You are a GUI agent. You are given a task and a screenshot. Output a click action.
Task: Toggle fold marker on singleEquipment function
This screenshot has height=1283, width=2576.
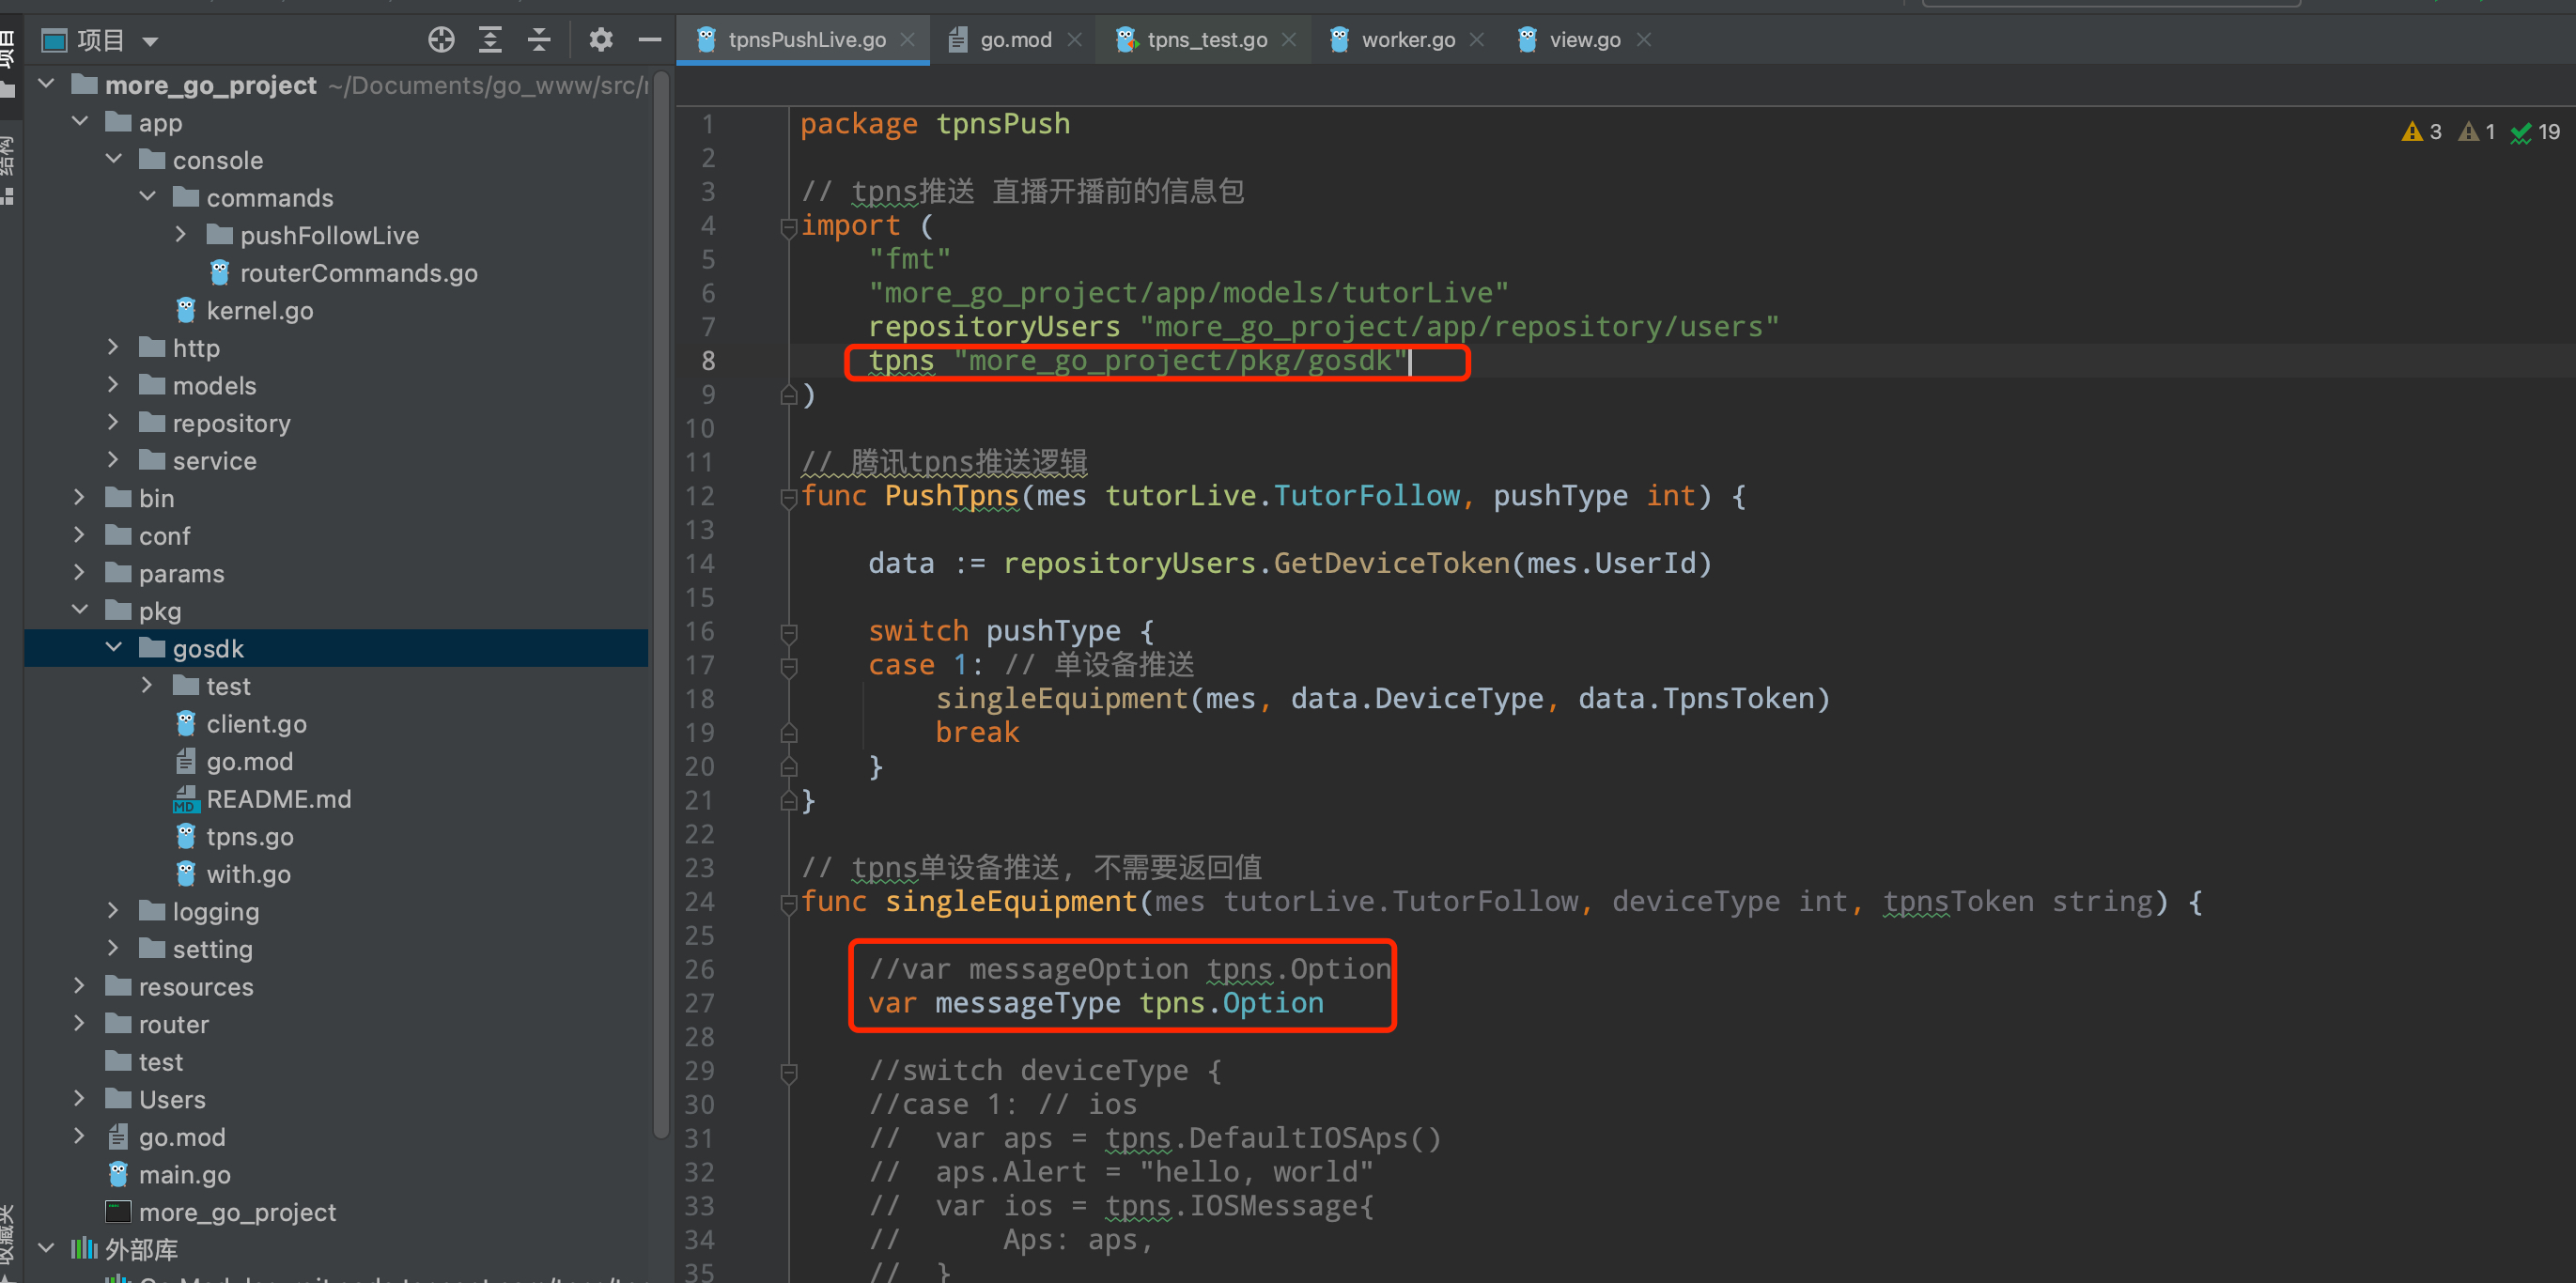pos(788,903)
